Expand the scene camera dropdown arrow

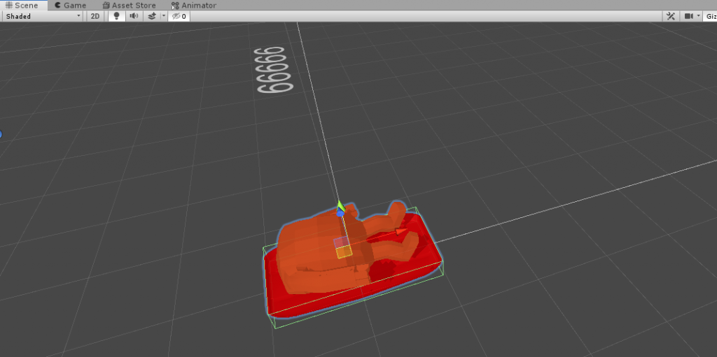tap(699, 16)
